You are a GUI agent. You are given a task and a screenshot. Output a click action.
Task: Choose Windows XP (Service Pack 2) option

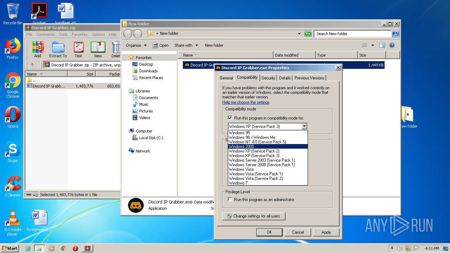pos(268,151)
